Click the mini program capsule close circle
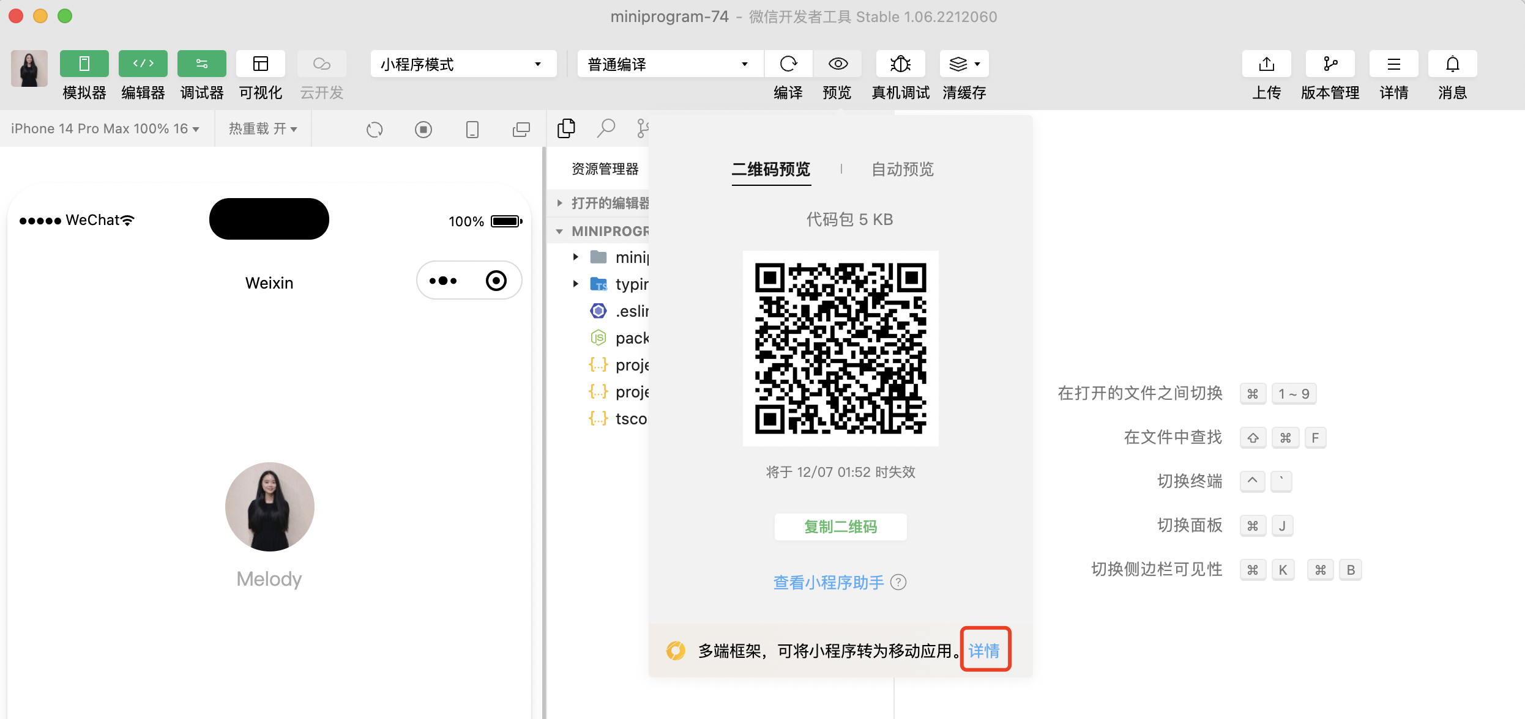This screenshot has height=719, width=1525. coord(496,281)
